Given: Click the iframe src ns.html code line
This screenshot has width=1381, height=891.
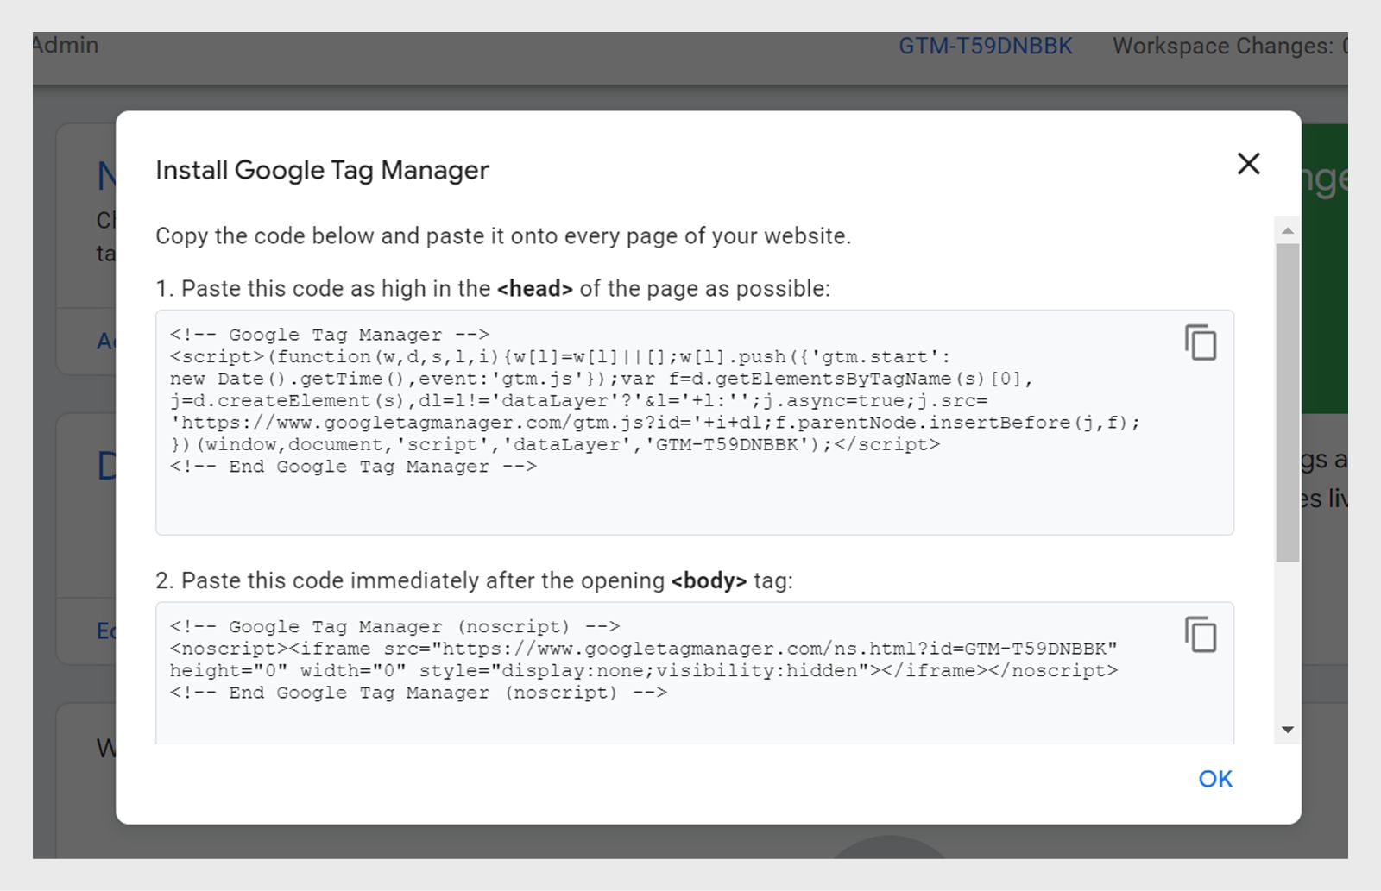Looking at the screenshot, I should click(644, 649).
